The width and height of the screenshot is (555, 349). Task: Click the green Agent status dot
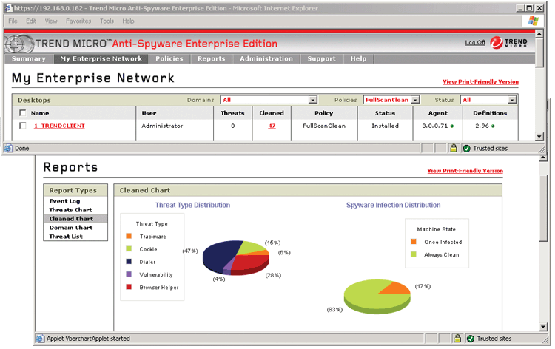[x=451, y=126]
